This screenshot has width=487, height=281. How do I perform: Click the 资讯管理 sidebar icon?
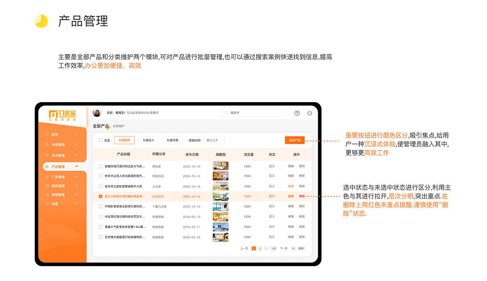[x=46, y=155]
